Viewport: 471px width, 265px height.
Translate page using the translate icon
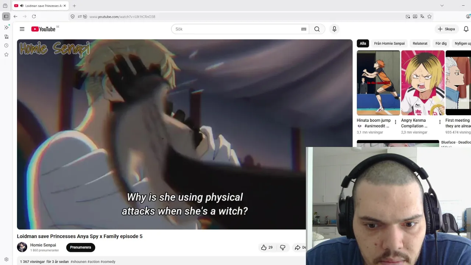pyautogui.click(x=422, y=17)
